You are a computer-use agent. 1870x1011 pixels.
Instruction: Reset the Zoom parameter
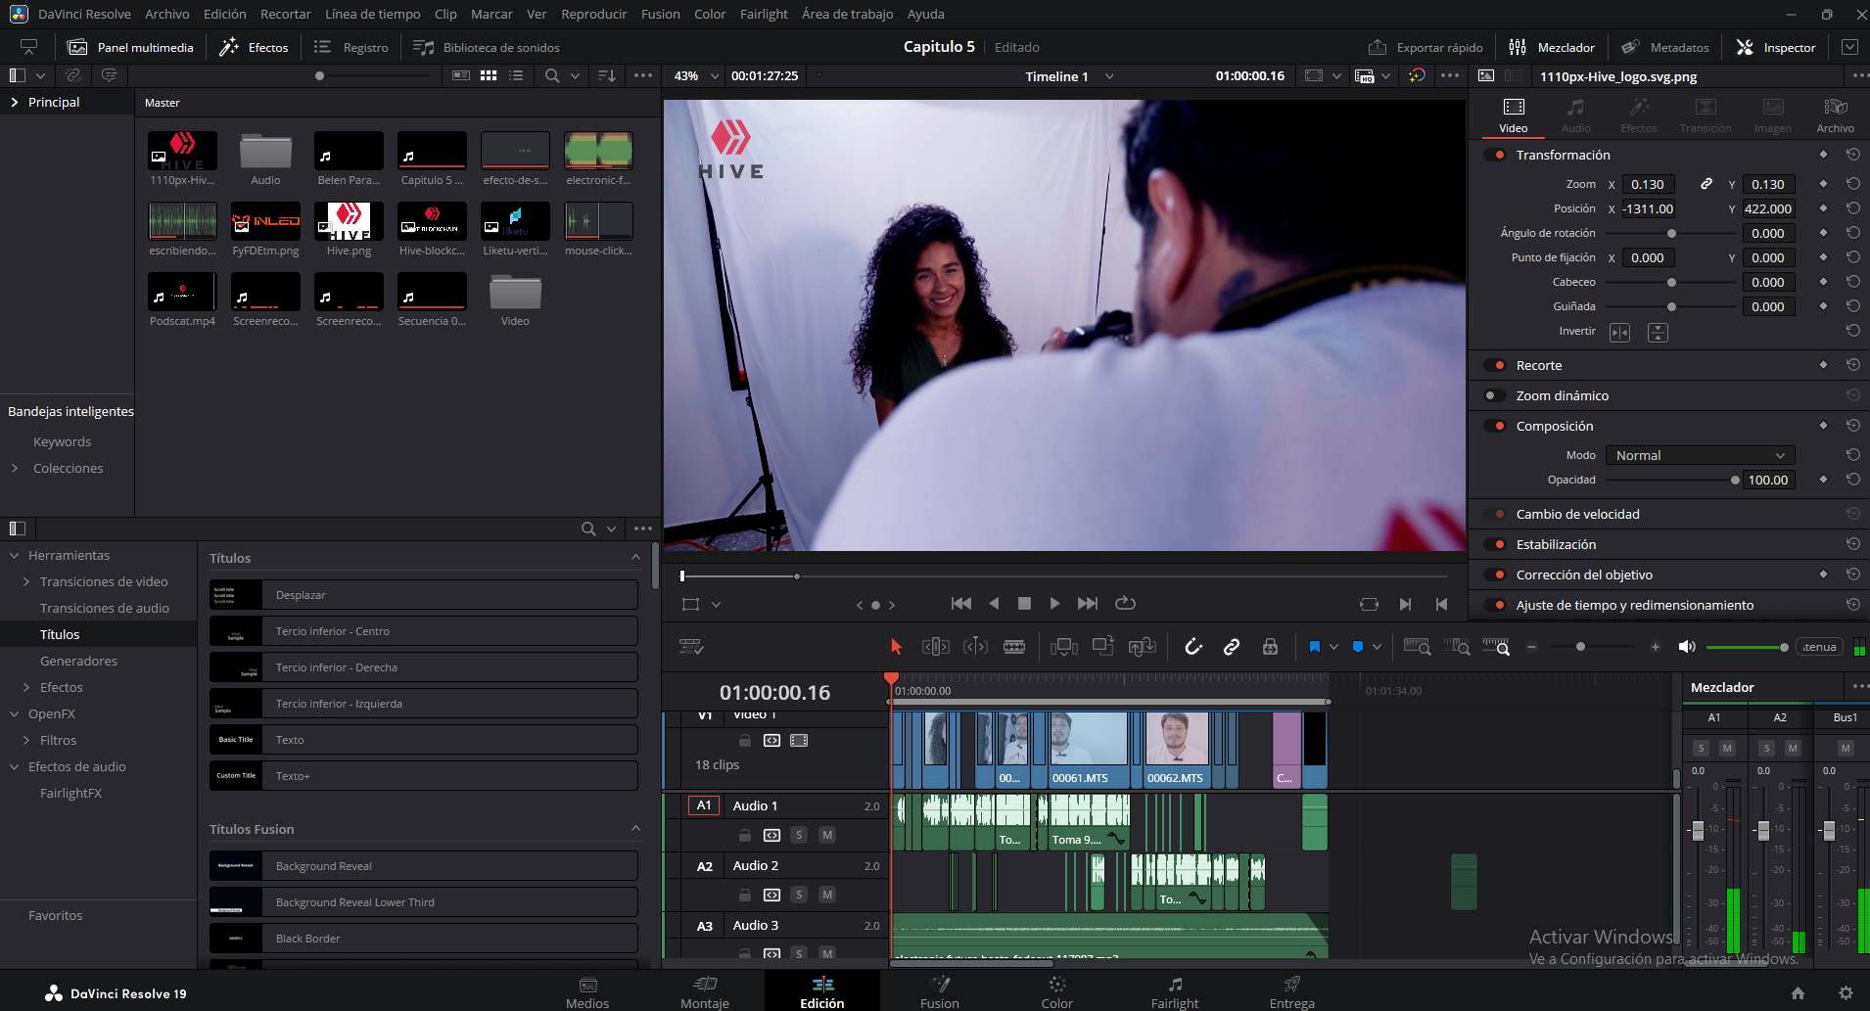click(x=1853, y=184)
